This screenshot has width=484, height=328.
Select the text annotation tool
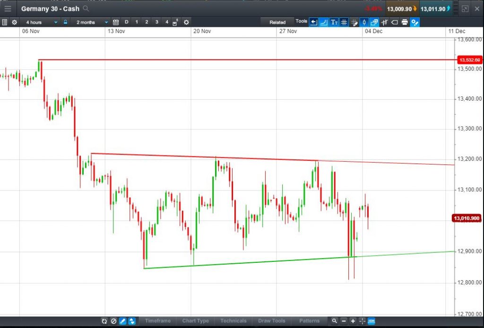pyautogui.click(x=334, y=22)
